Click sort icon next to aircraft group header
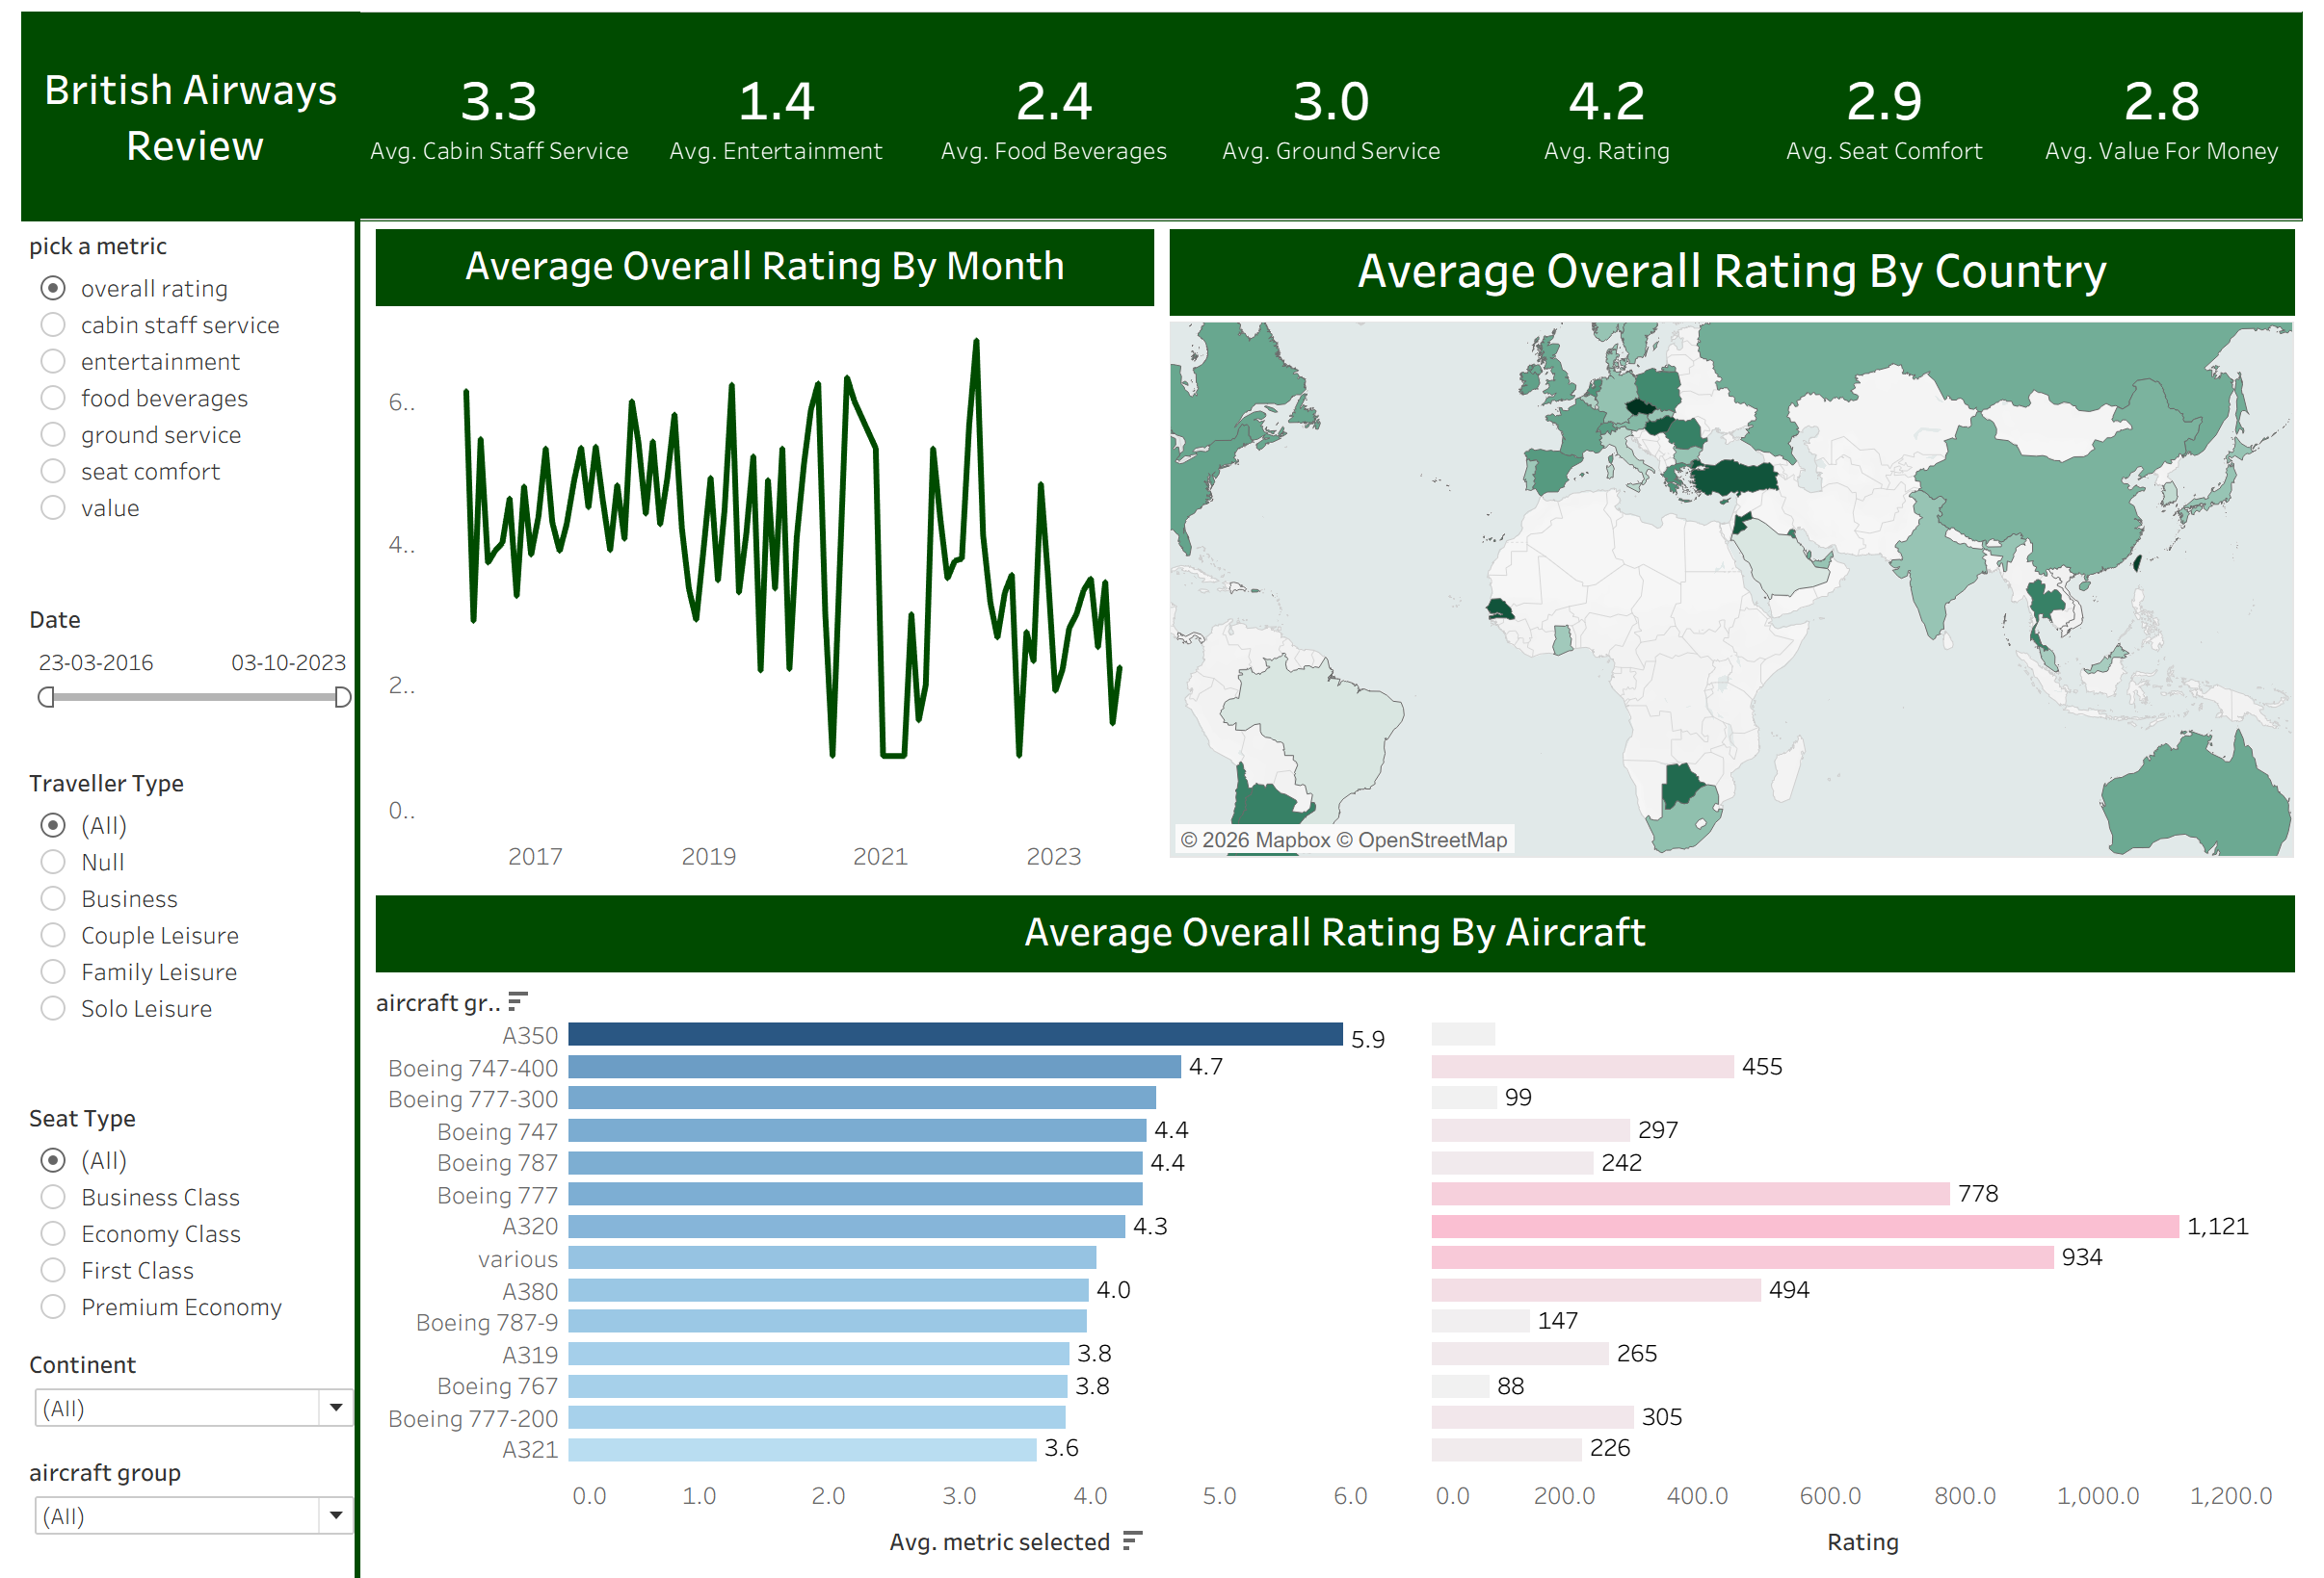Image resolution: width=2324 pixels, height=1578 pixels. point(517,1001)
